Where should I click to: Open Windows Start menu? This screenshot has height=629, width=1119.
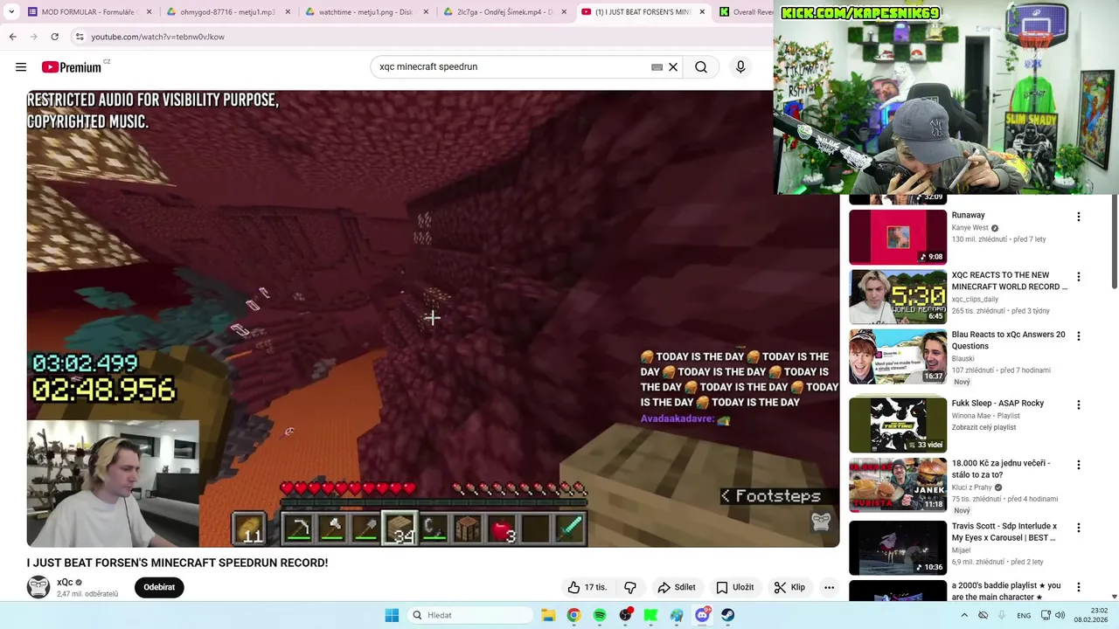coord(392,615)
